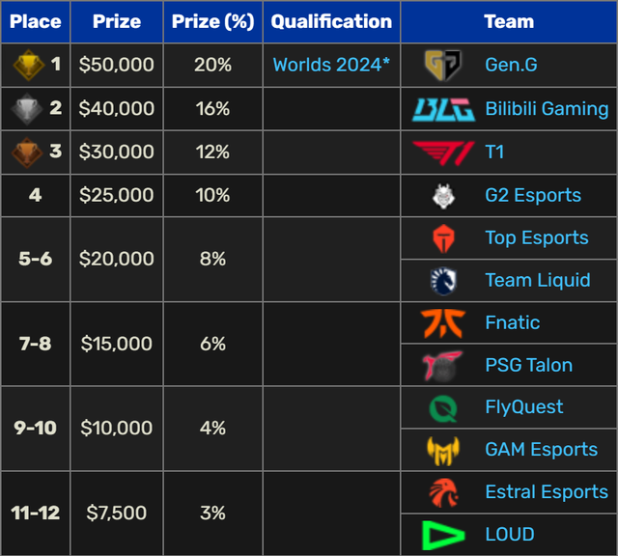This screenshot has height=556, width=618.
Task: Click the Fnatic orange logo icon
Action: click(x=443, y=322)
